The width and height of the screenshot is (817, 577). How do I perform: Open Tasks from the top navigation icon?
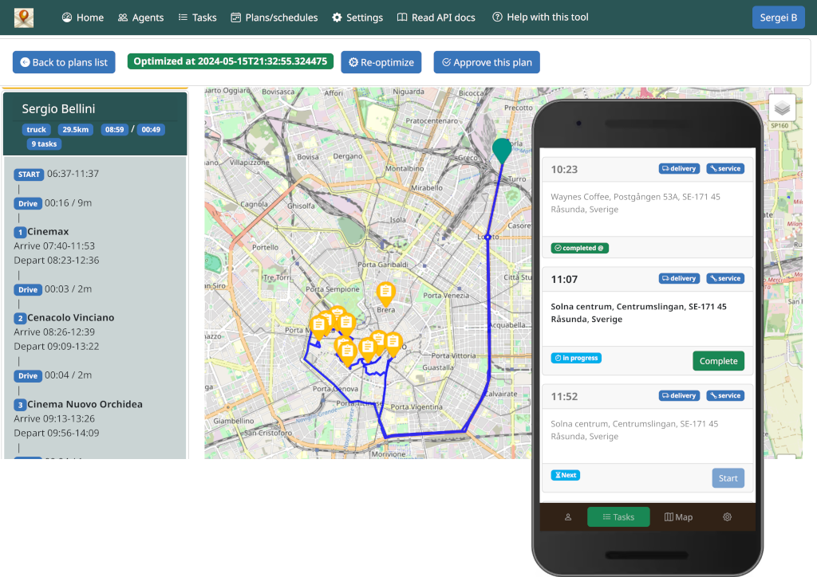tap(181, 16)
